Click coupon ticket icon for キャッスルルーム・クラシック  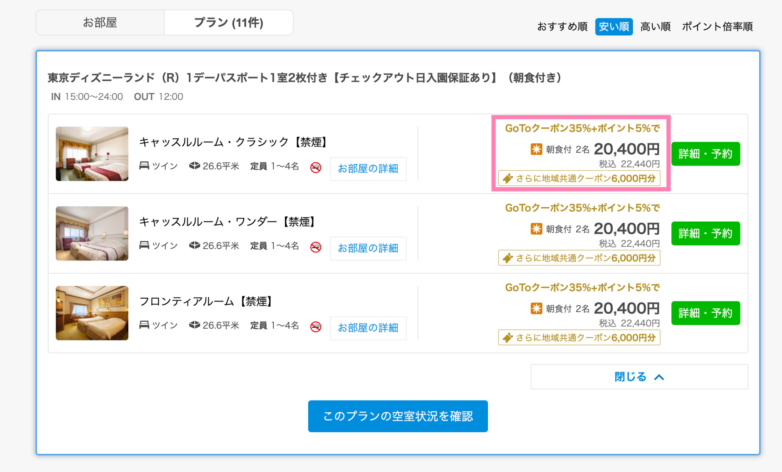click(x=508, y=178)
